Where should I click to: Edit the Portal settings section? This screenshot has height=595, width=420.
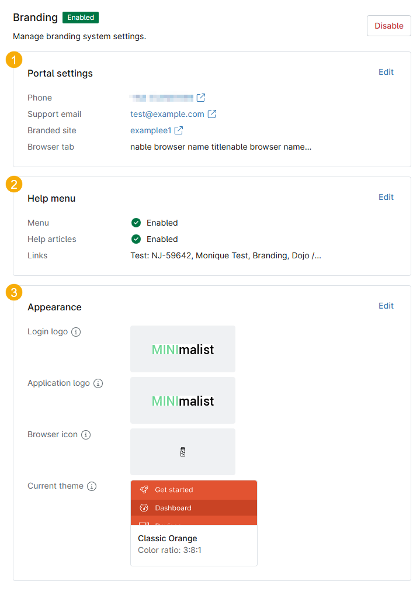coord(386,72)
